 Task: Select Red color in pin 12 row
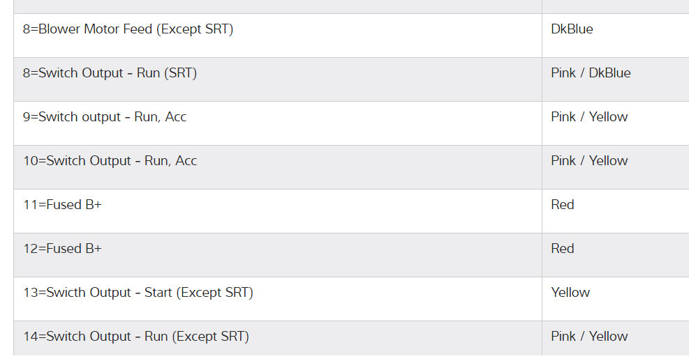[563, 249]
